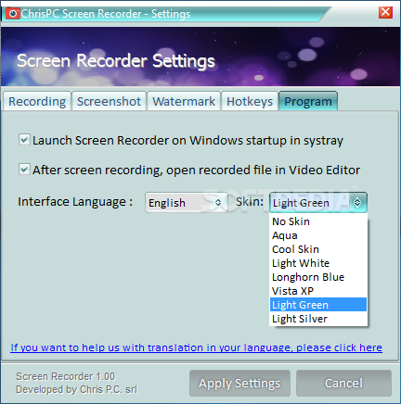
Task: Select Longhorn Blue skin
Action: point(318,277)
